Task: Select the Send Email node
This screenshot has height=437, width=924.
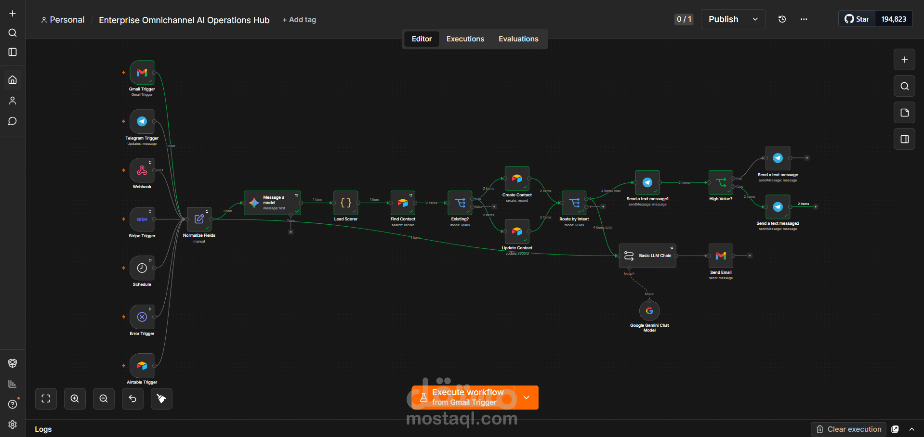Action: click(721, 256)
